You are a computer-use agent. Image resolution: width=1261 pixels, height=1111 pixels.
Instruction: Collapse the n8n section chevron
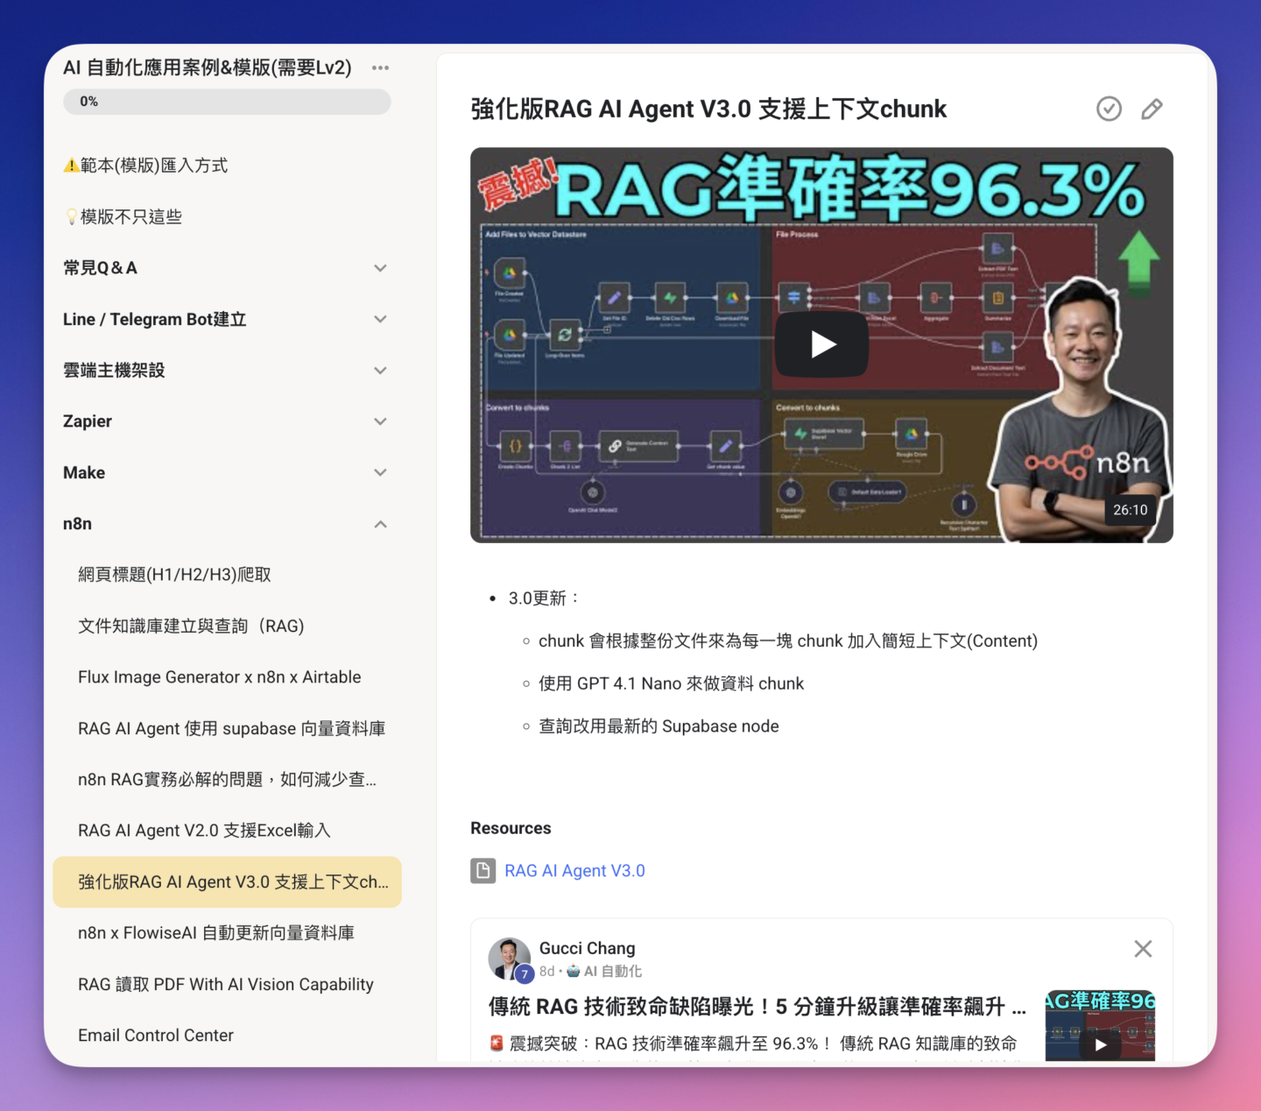[x=380, y=524]
